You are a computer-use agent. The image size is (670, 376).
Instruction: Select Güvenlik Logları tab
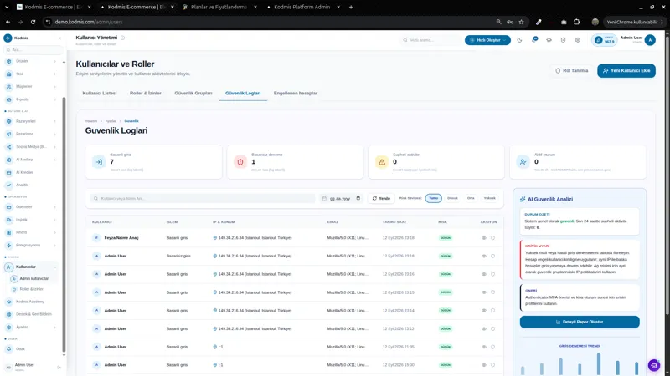243,93
